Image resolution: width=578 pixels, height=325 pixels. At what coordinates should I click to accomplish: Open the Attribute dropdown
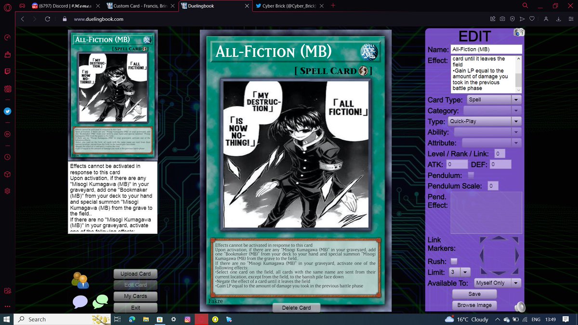[492, 143]
